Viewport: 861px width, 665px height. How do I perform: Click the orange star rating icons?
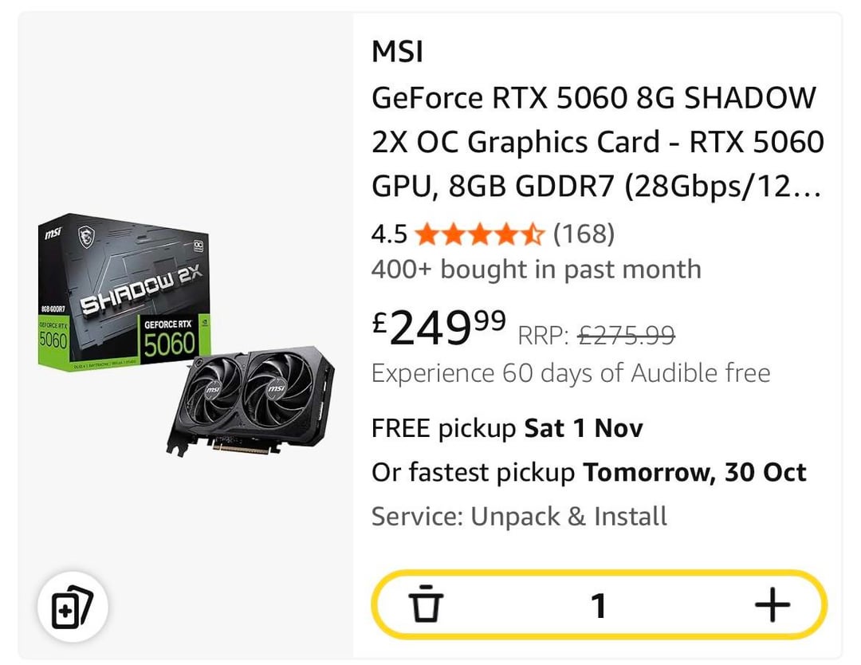pyautogui.click(x=479, y=234)
